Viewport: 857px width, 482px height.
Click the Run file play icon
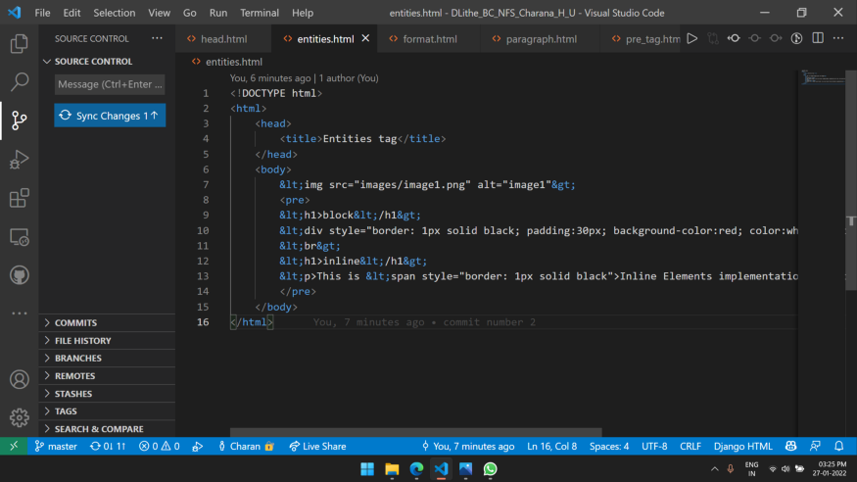[x=691, y=38]
